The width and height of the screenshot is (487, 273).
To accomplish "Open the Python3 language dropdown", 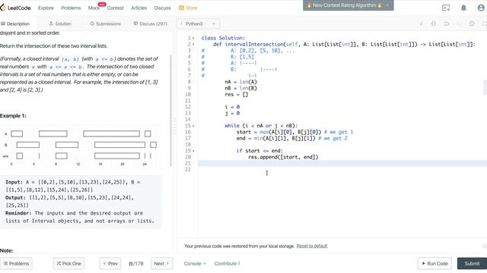I will [x=198, y=24].
